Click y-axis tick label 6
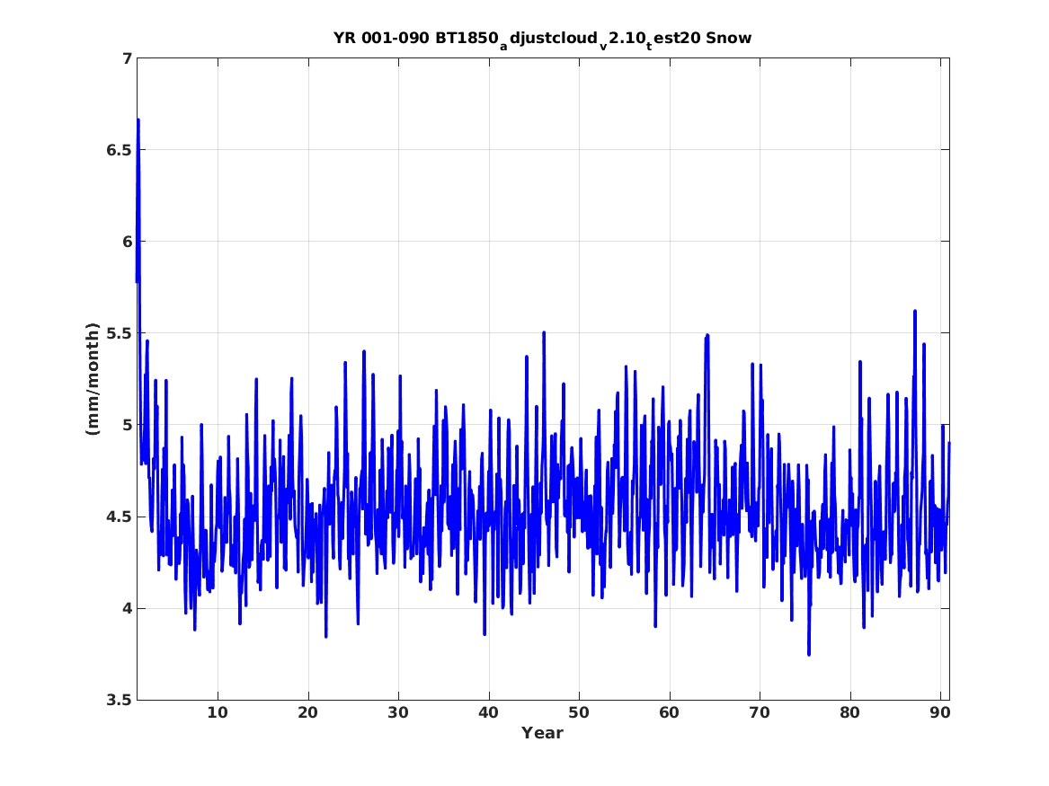1049x786 pixels. coord(127,242)
